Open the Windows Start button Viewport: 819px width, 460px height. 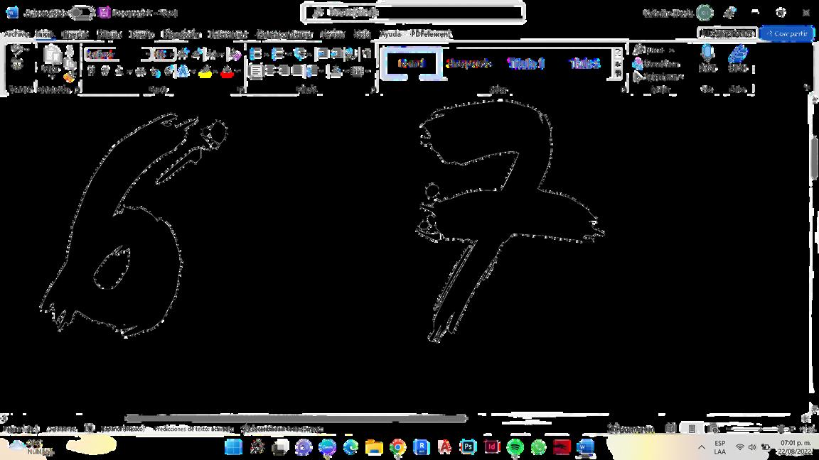click(233, 447)
